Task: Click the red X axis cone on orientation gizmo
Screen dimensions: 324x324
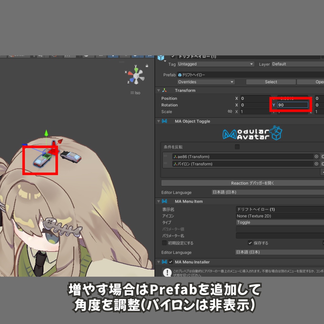Action: (x=130, y=73)
